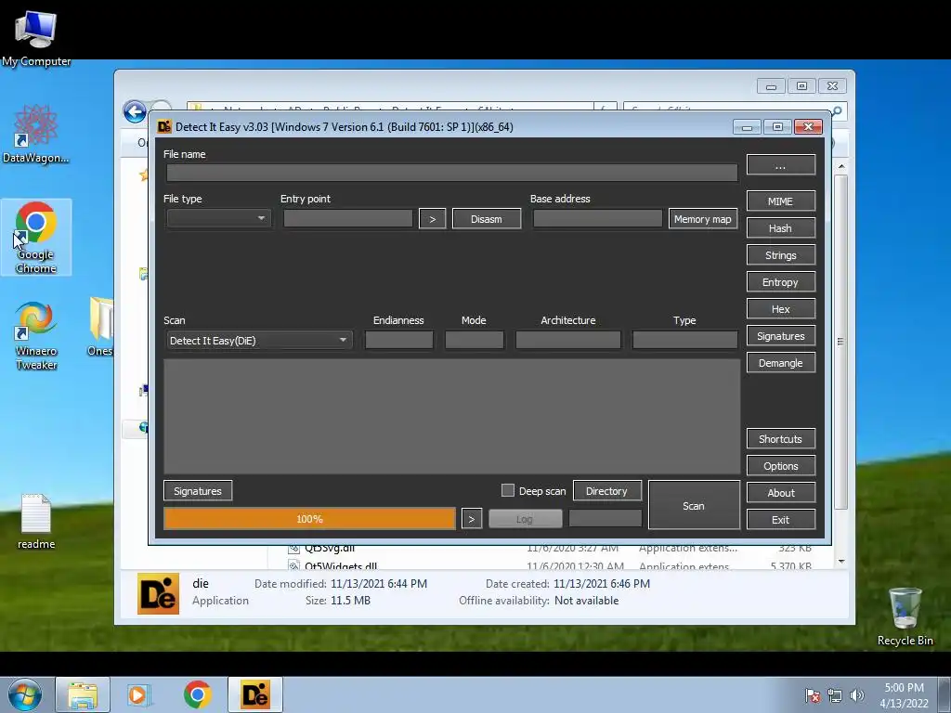Image resolution: width=951 pixels, height=713 pixels.
Task: Open My Computer desktop icon
Action: click(36, 38)
